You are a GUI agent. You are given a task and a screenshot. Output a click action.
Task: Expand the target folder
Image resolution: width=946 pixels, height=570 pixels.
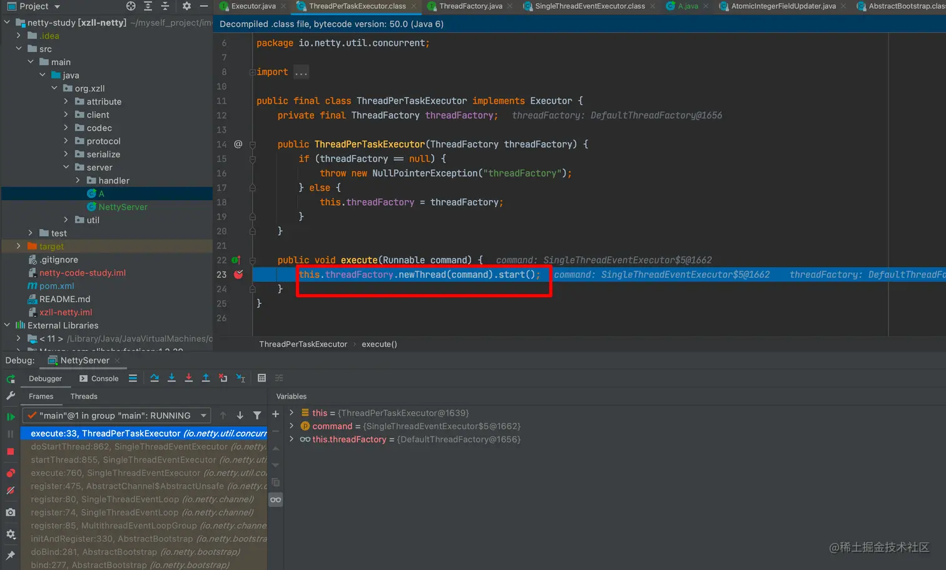pyautogui.click(x=19, y=246)
